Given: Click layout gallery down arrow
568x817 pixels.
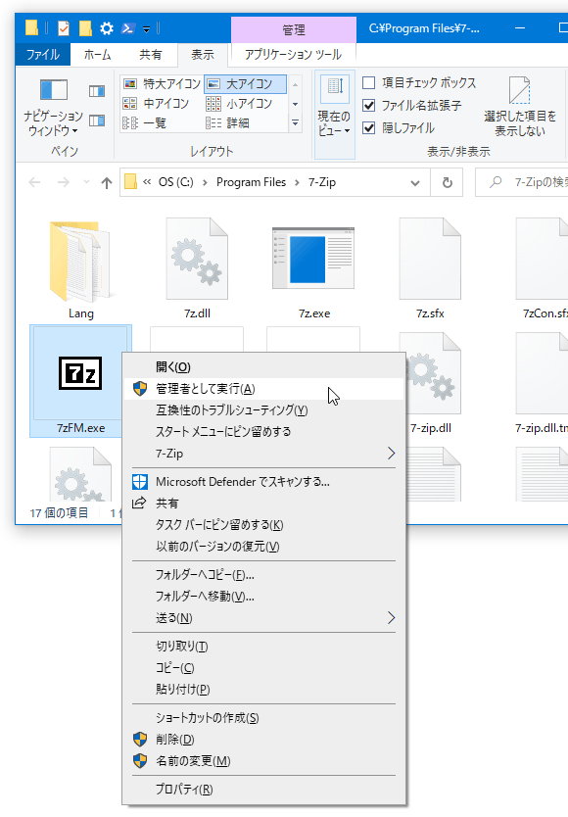Looking at the screenshot, I should (x=296, y=104).
